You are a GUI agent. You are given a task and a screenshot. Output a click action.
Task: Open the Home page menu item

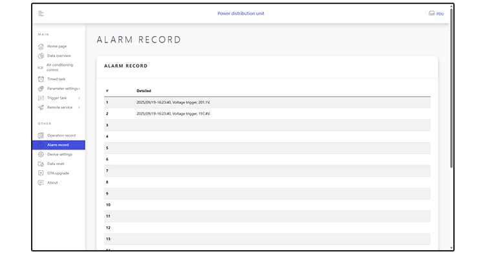[57, 46]
